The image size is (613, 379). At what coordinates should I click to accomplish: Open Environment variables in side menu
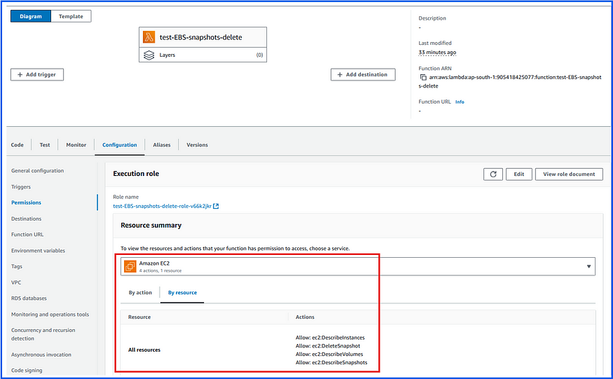(38, 250)
